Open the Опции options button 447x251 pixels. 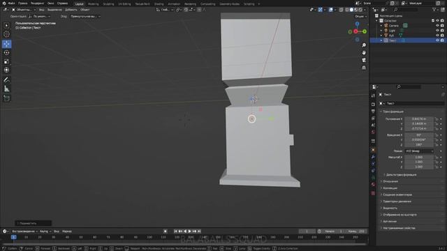[x=360, y=16]
